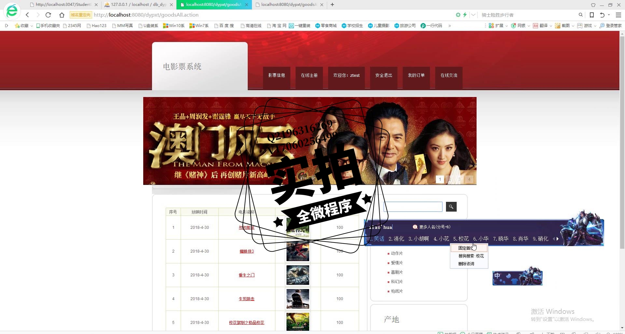Choose 删除该词 in the context menu
The height and width of the screenshot is (334, 625).
(466, 264)
